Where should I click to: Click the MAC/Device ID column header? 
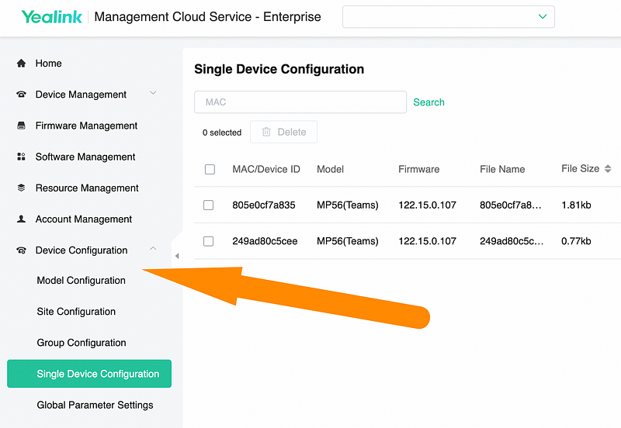click(x=266, y=169)
